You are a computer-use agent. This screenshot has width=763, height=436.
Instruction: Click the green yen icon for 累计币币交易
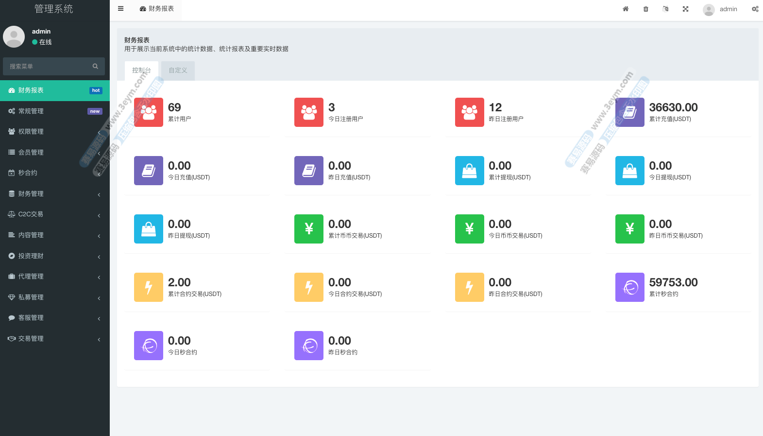click(x=309, y=229)
